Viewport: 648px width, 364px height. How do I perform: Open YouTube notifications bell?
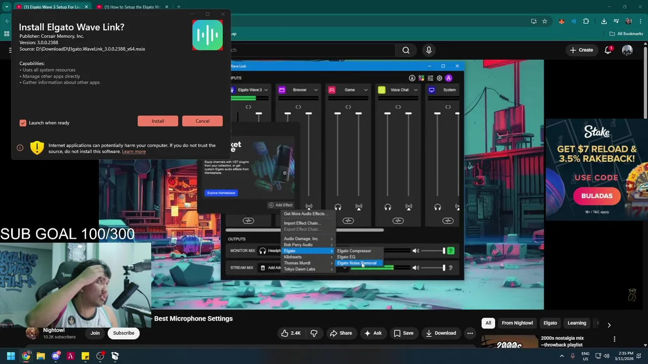[608, 50]
